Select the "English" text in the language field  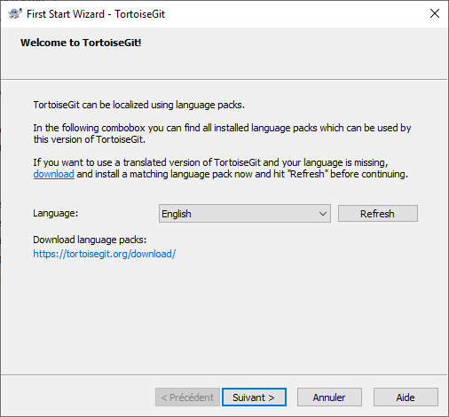[177, 214]
